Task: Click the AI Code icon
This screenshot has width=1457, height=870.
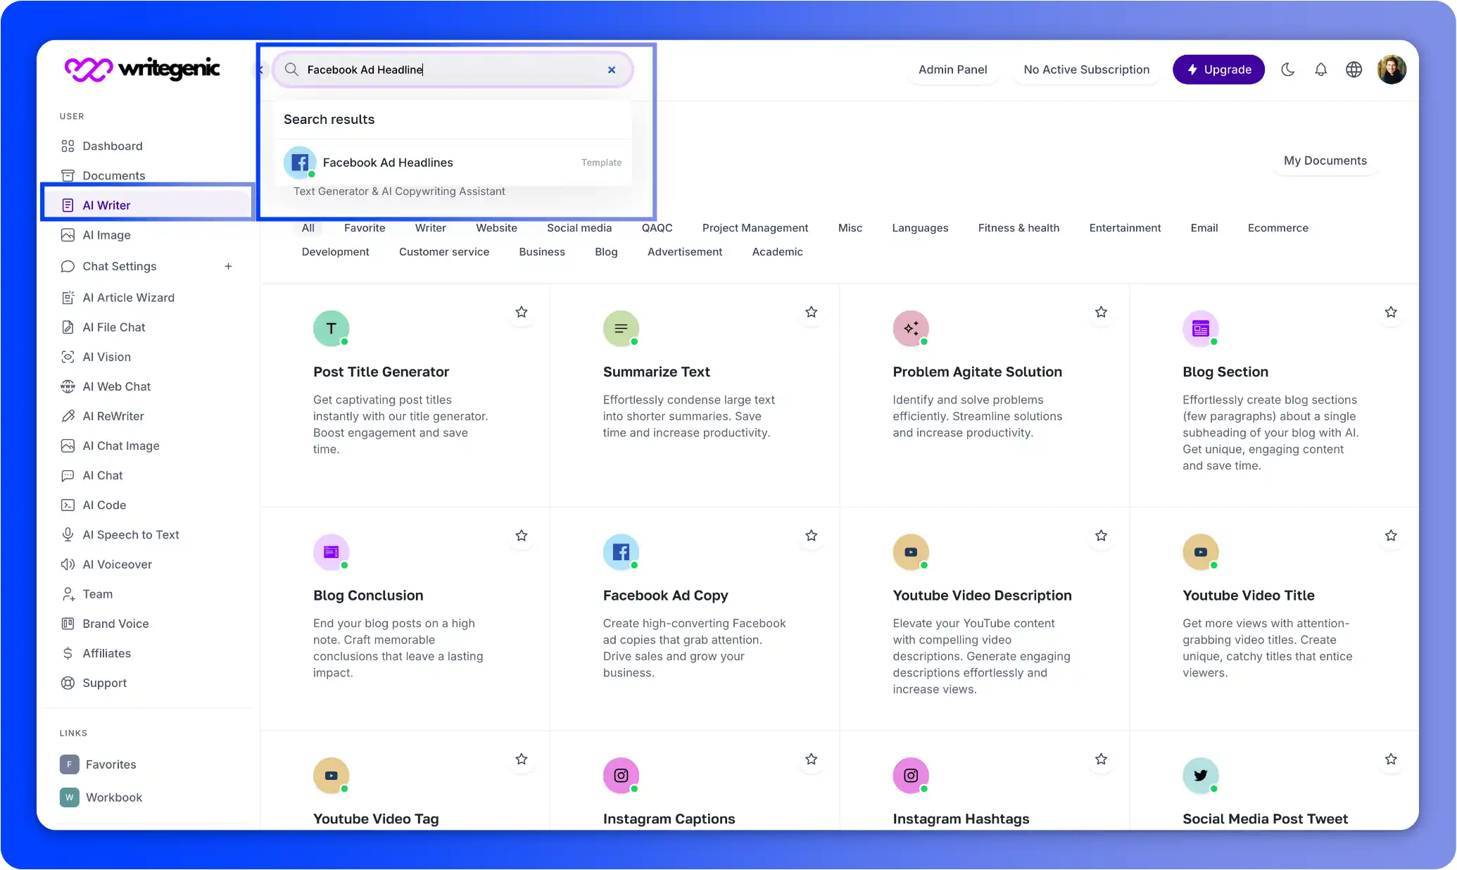Action: 68,505
